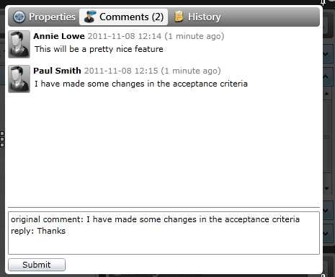Click the pin icon above the panel corner

click(323, 2)
